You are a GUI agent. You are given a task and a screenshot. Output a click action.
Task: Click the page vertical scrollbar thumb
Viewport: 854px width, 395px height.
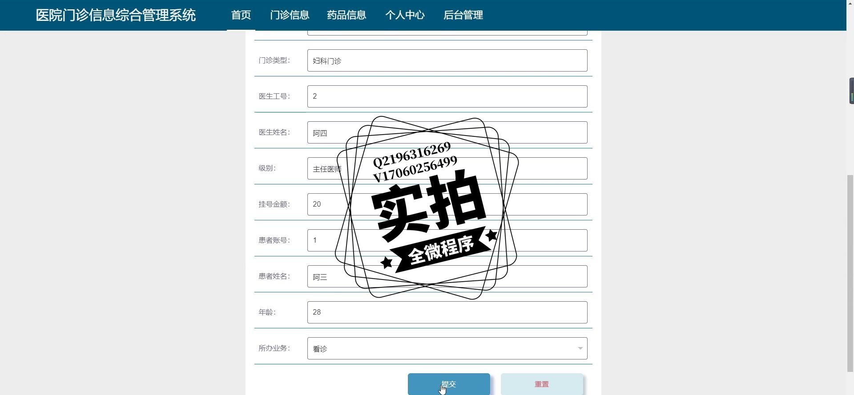(x=850, y=273)
